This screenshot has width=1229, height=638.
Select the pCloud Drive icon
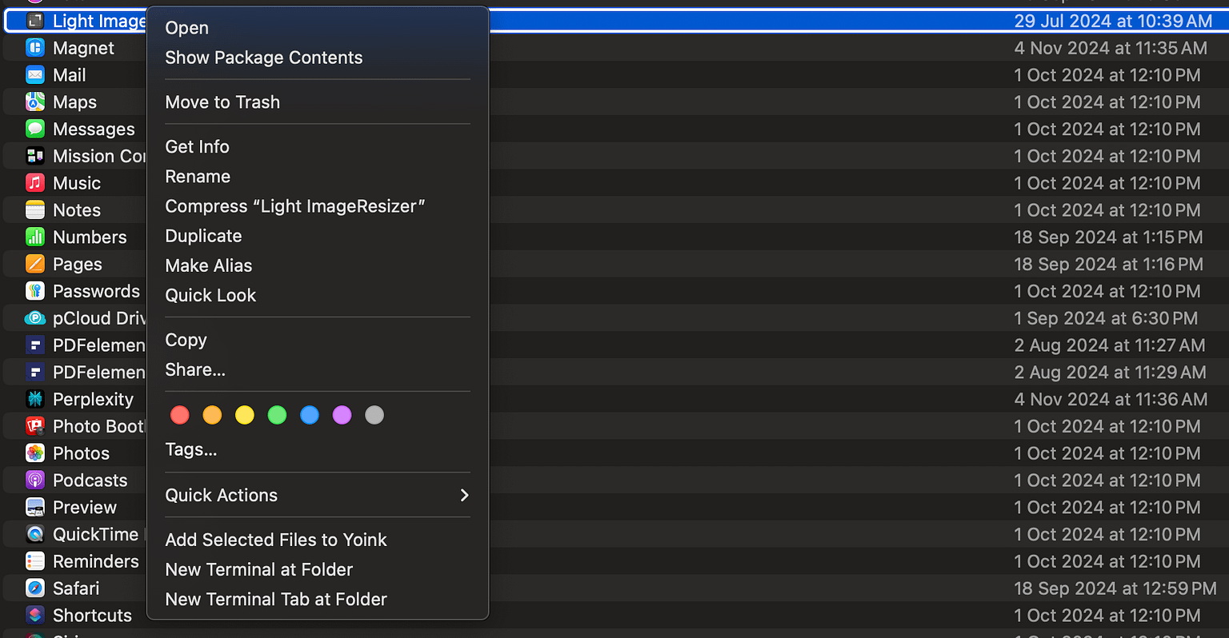point(35,317)
